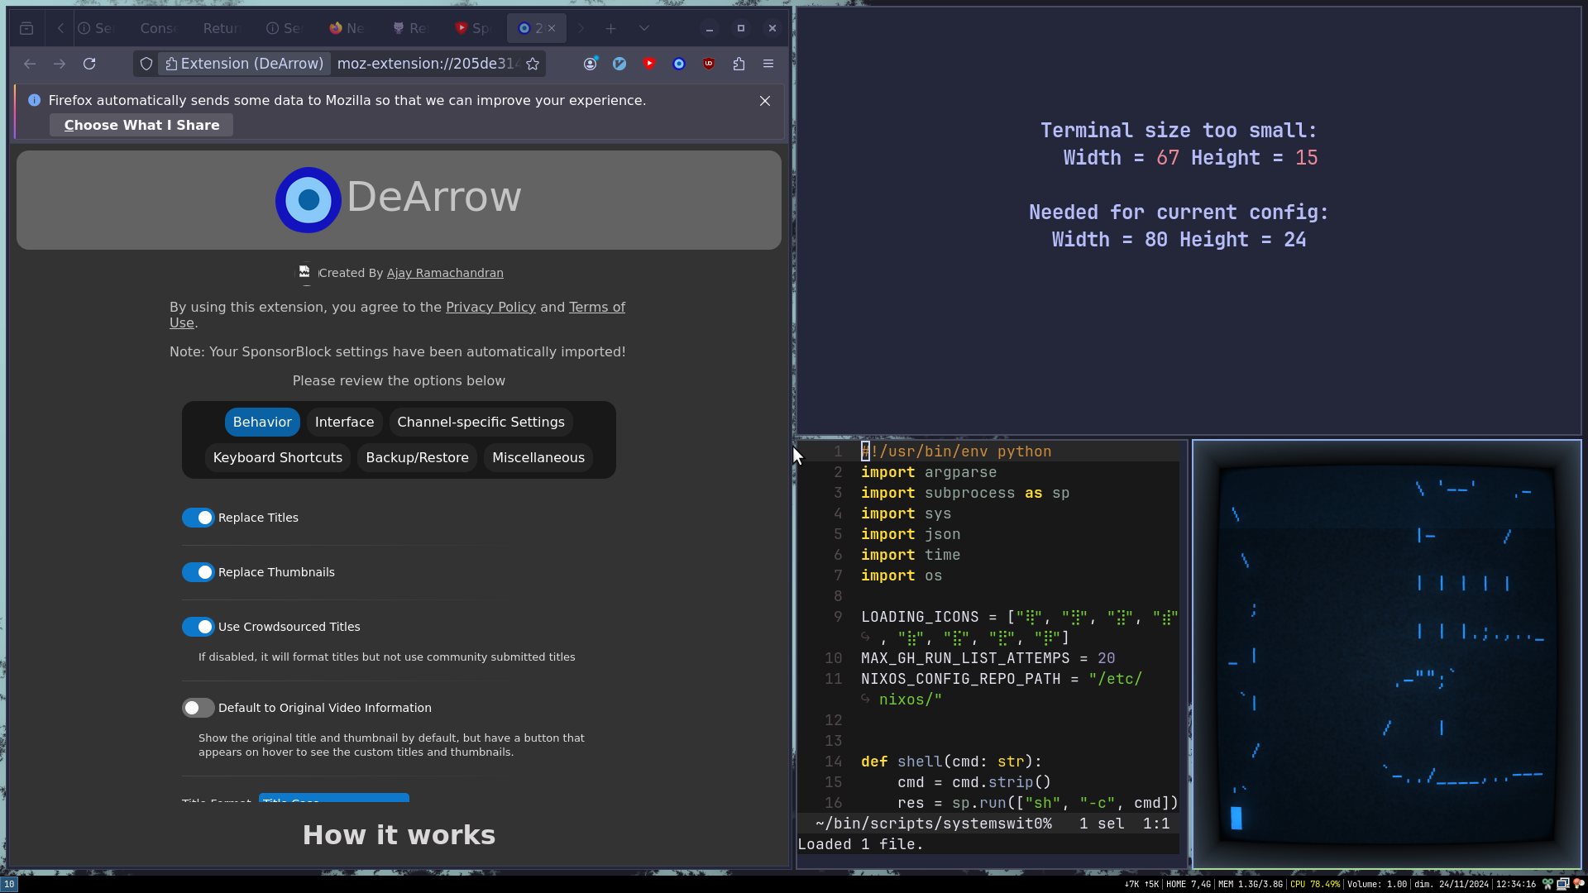Open Keyboard Shortcuts settings tab
Viewport: 1588px width, 893px height.
click(278, 457)
